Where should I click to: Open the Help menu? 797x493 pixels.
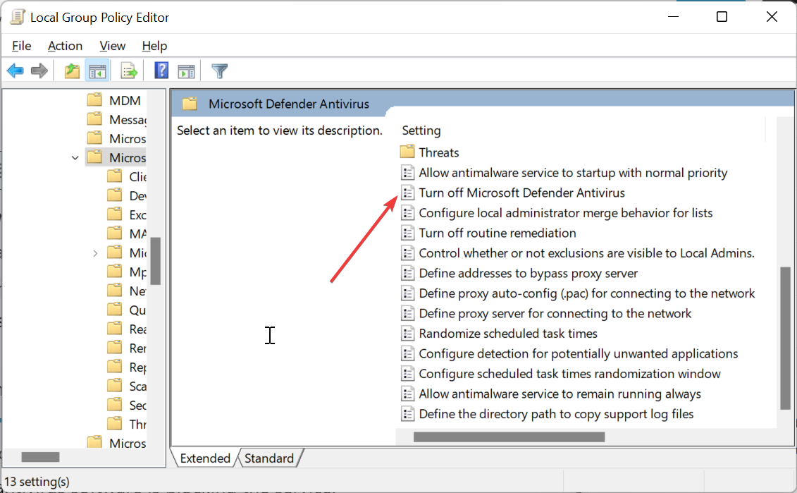point(154,46)
